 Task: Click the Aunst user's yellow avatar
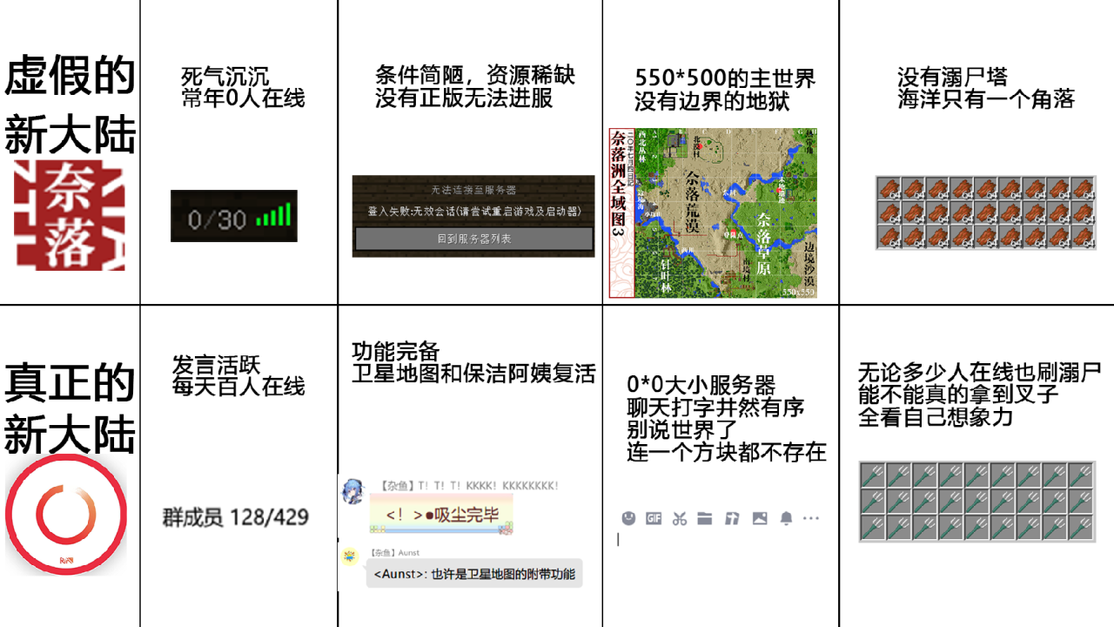[x=351, y=556]
